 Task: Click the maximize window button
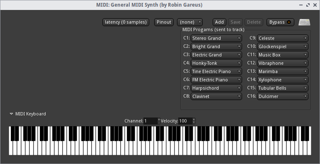[x=308, y=5]
